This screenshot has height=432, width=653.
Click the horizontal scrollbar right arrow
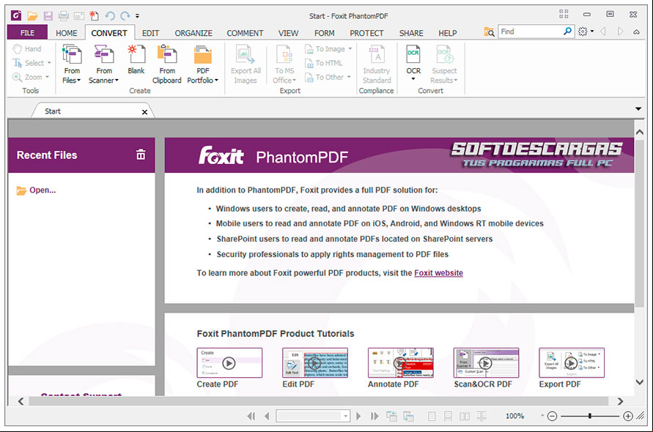click(x=620, y=401)
